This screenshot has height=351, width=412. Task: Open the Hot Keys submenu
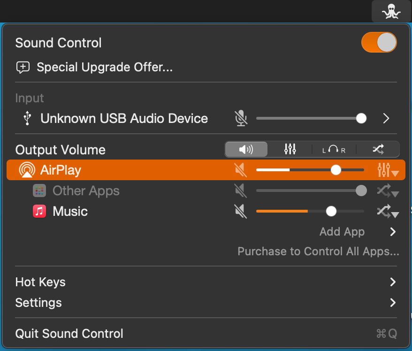pos(393,282)
